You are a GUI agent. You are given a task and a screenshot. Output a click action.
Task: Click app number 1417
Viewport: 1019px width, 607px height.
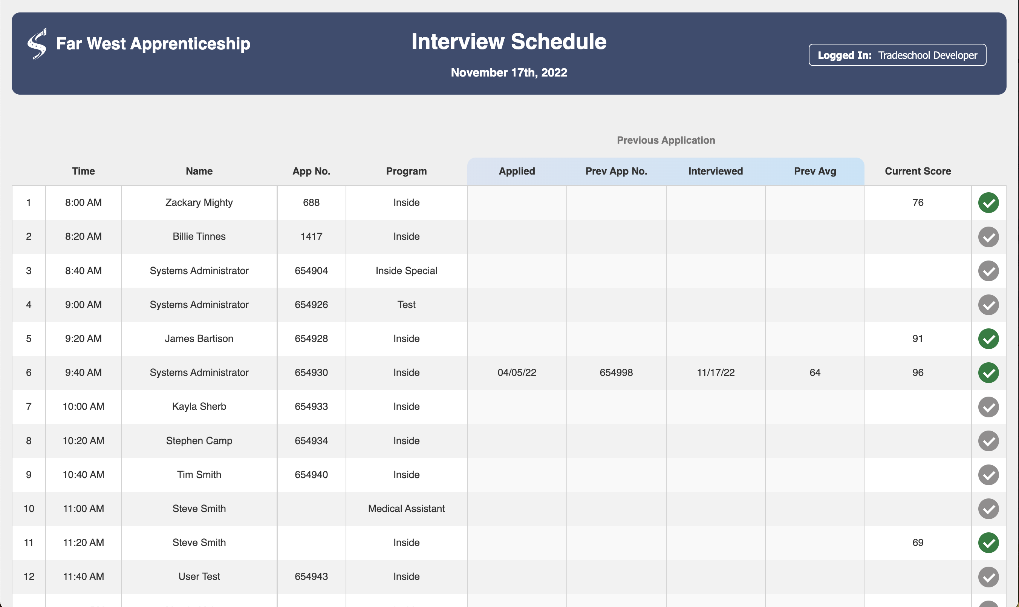tap(311, 236)
